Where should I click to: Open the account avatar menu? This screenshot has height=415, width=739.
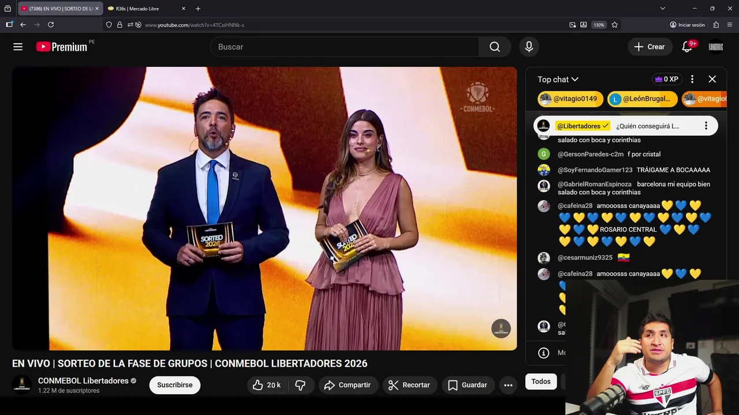pyautogui.click(x=716, y=47)
